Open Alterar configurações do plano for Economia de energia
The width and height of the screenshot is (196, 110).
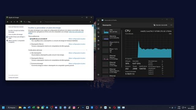point(77,64)
